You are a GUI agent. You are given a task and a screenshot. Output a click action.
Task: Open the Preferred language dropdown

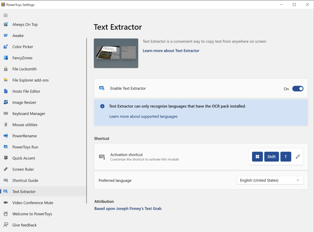(270, 180)
